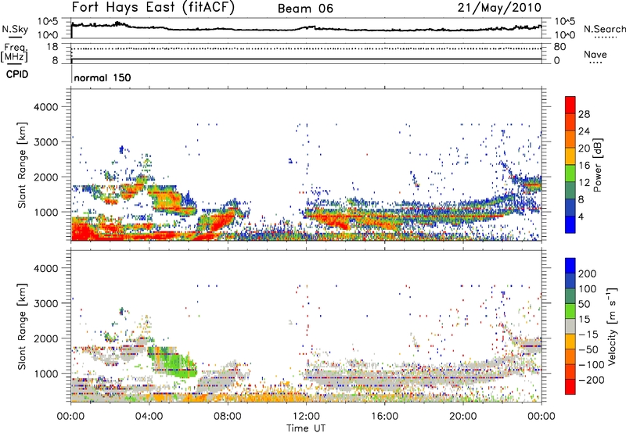Viewport: 626px width, 433px height.
Task: Click the "N.Sky" legend label
Action: (x=15, y=29)
